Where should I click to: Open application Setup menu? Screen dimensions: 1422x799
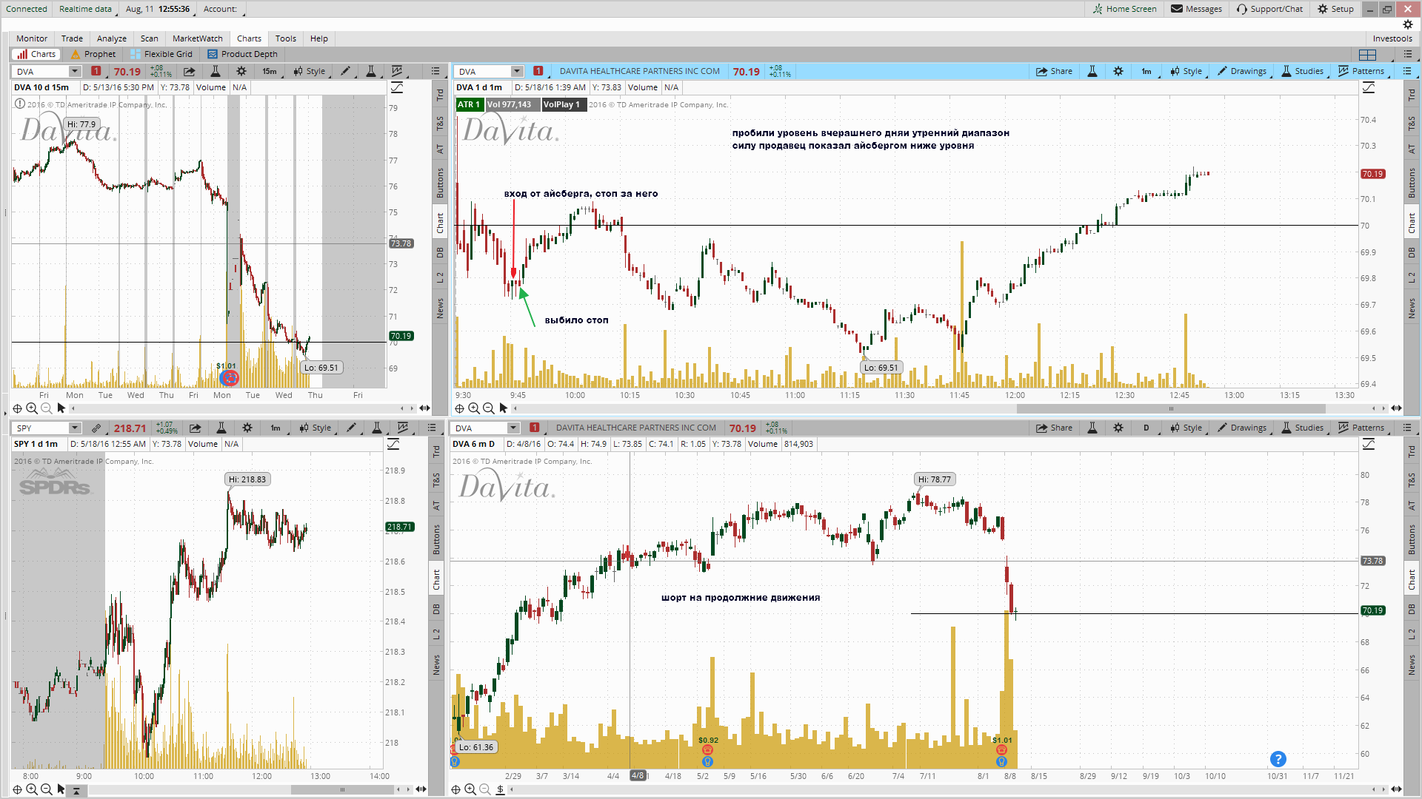coord(1335,9)
